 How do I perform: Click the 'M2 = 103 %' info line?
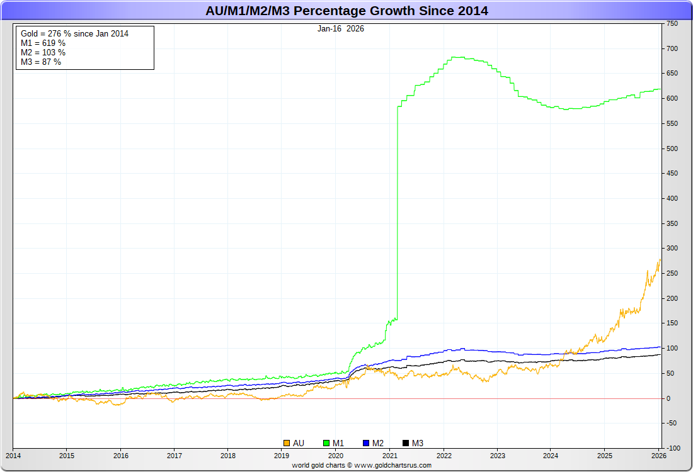pyautogui.click(x=43, y=52)
